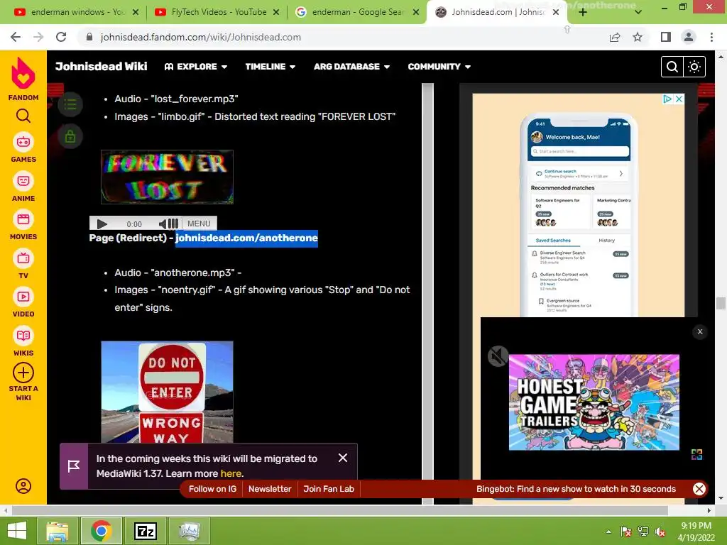Open the wiki search magnifier button

click(672, 67)
